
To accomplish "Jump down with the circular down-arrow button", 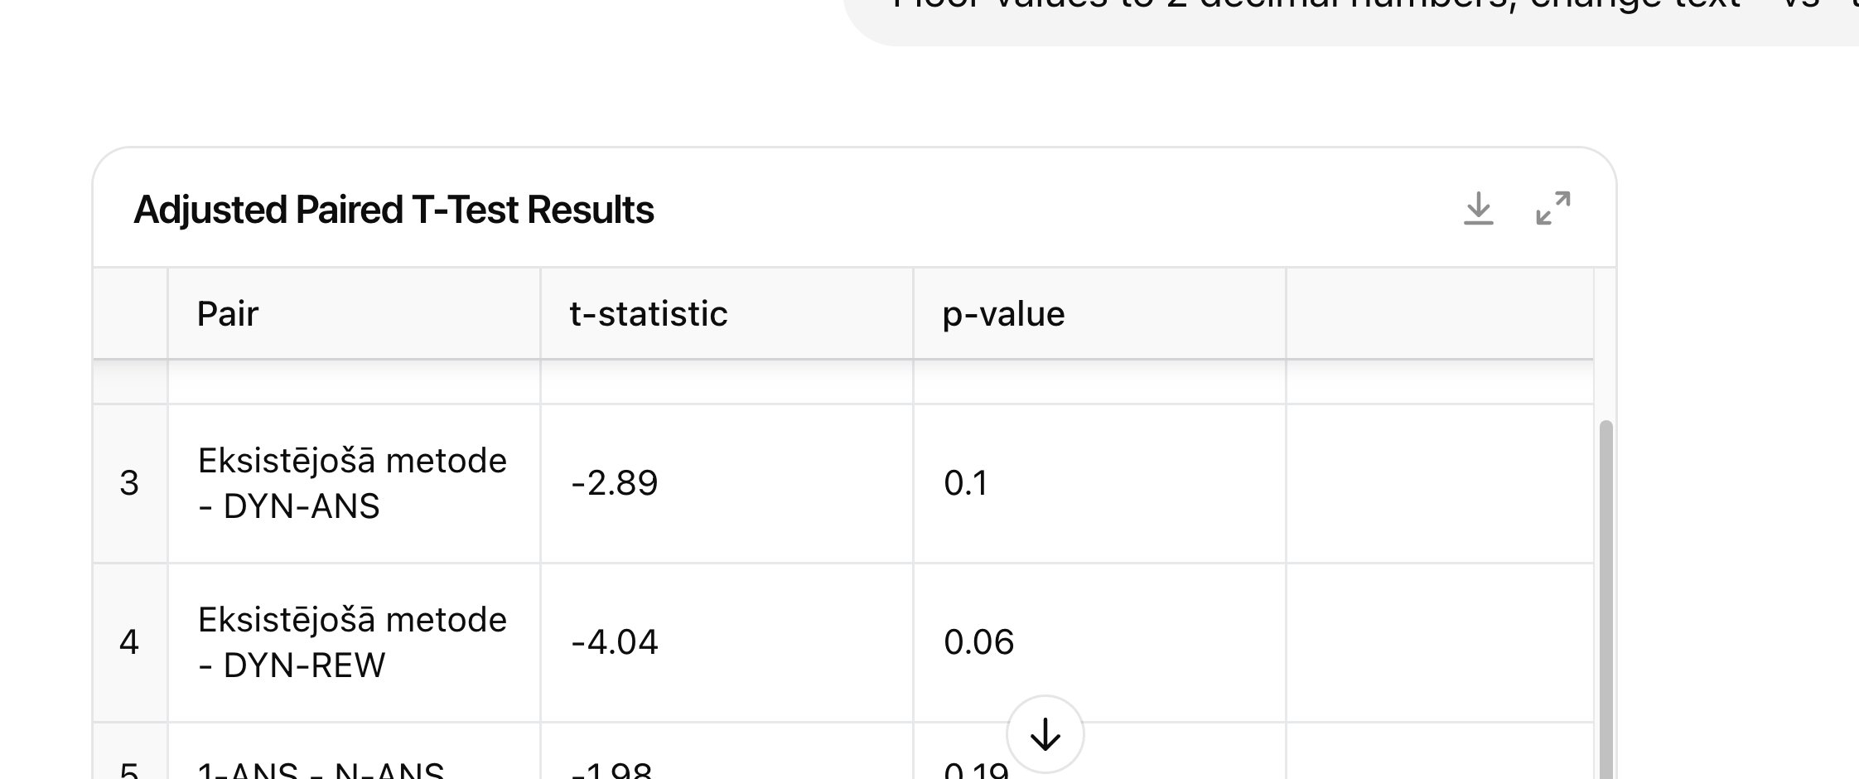I will [x=1045, y=734].
